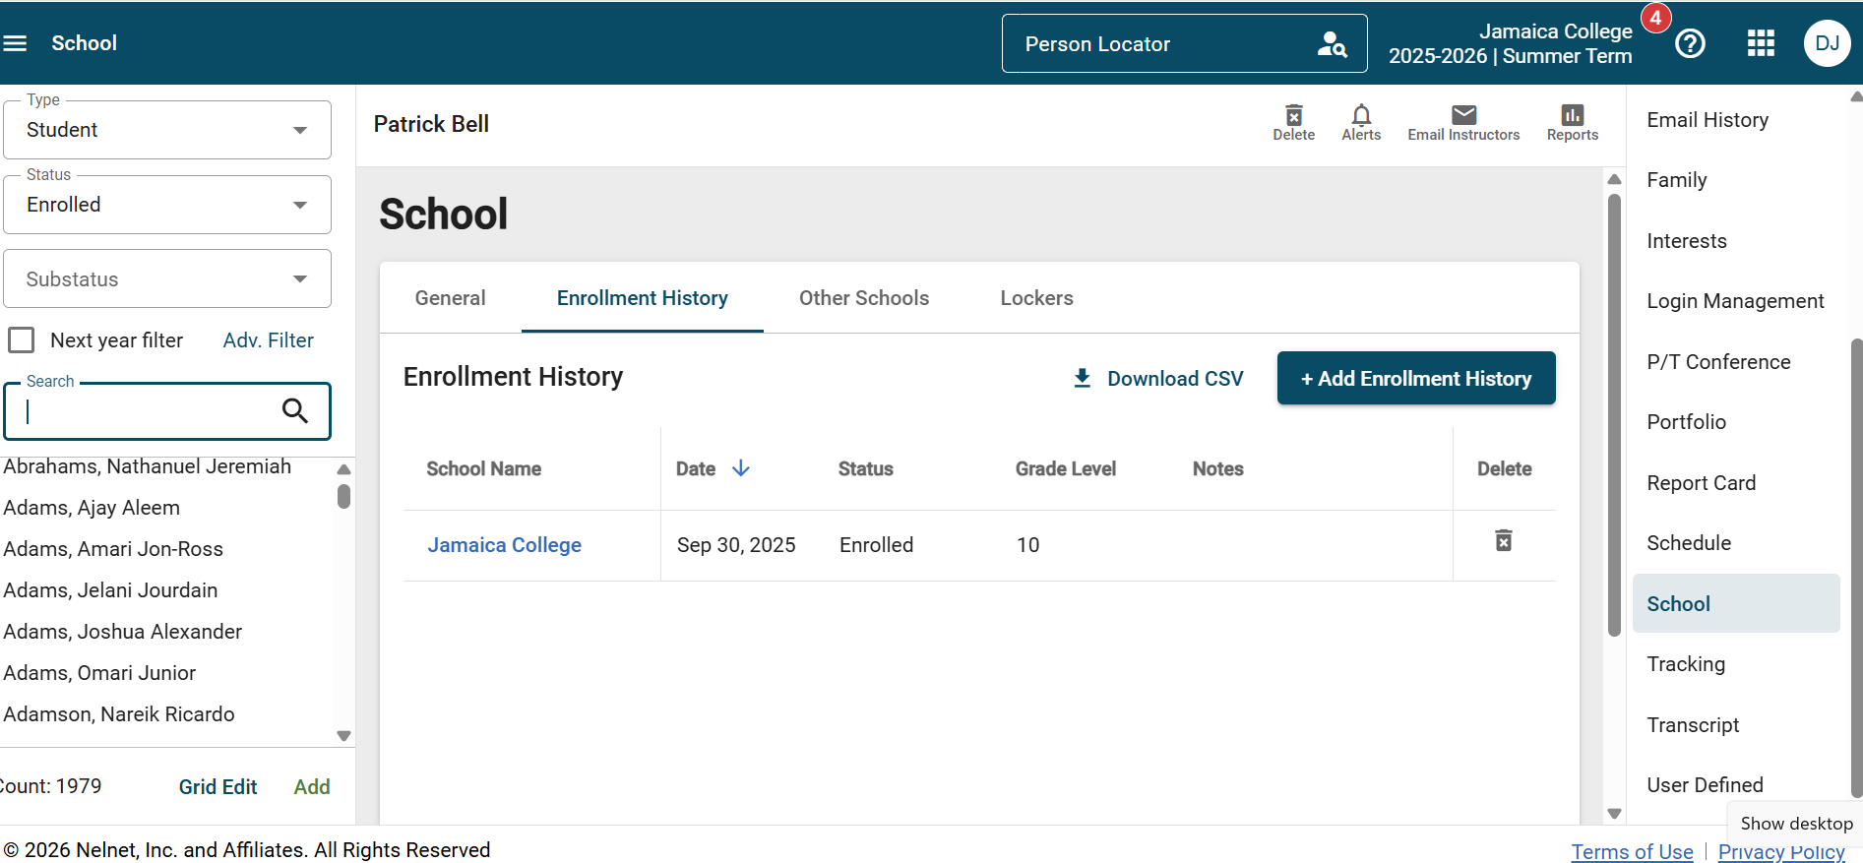1863x863 pixels.
Task: Open the Adv. Filter link
Action: click(x=268, y=340)
